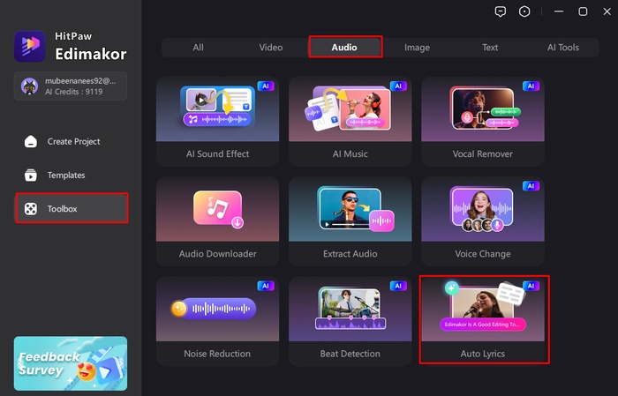
Task: Open the Auto Lyrics tool
Action: coord(483,321)
